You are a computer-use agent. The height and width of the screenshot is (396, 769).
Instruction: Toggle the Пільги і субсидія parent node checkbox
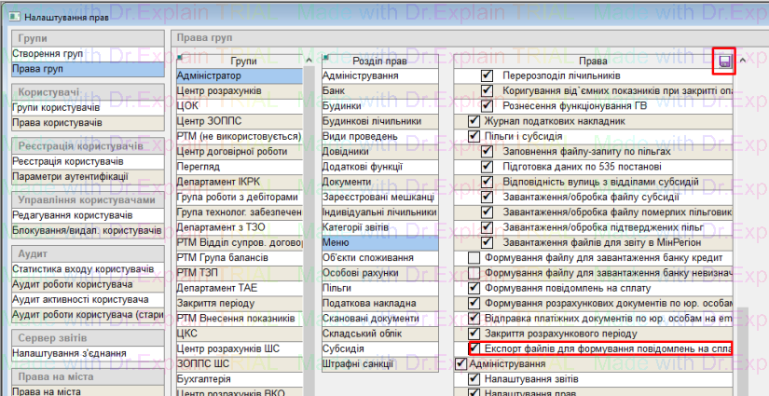tap(474, 136)
